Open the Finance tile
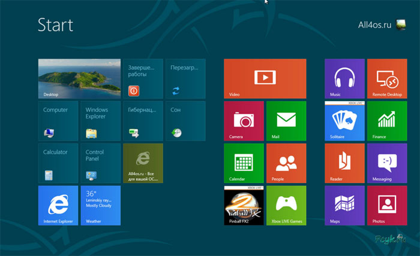The image size is (420, 256). tap(387, 121)
